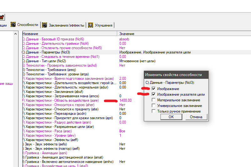The image size is (251, 167).
Task: Click value Изображение, Изображение указателя цели
Action: 155,52
